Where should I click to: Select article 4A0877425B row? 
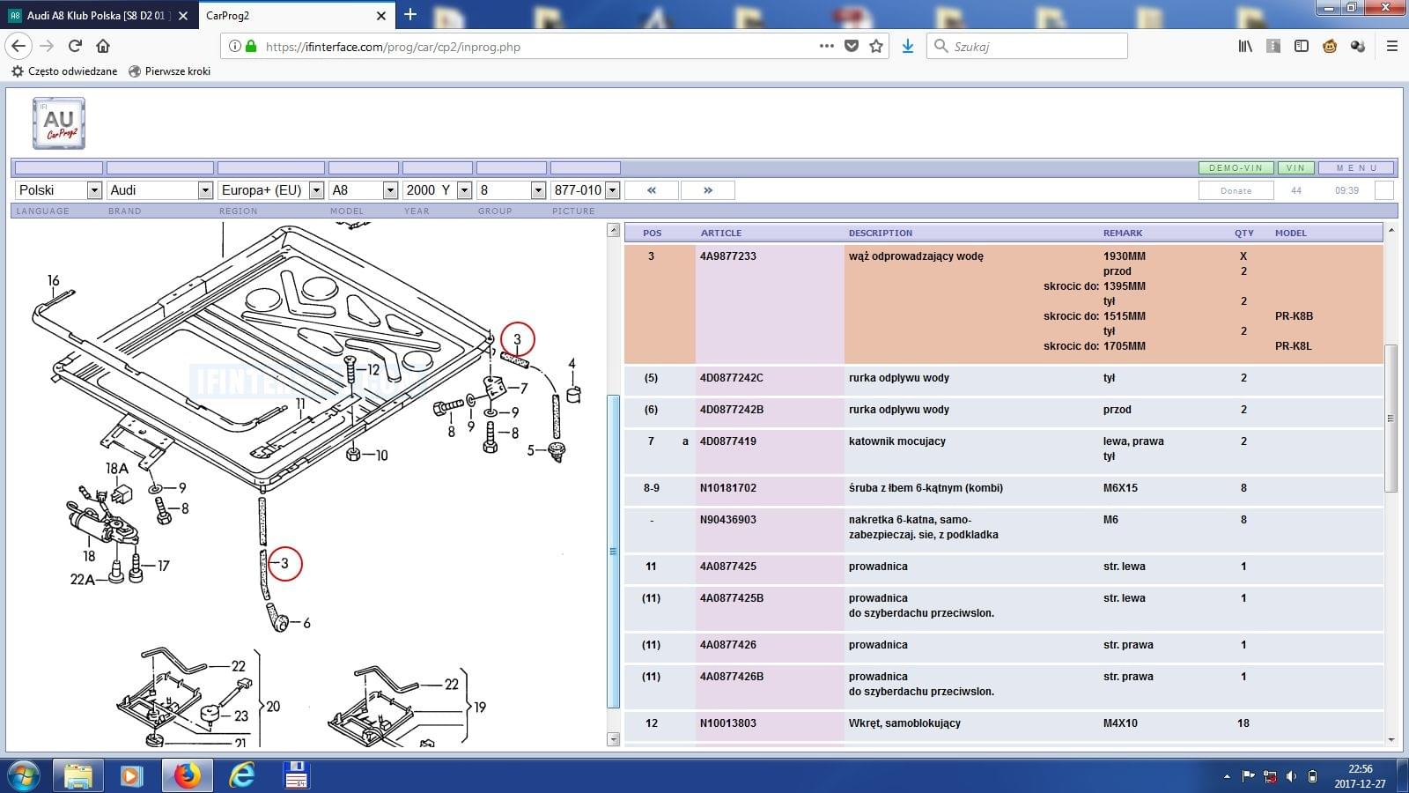point(1003,608)
